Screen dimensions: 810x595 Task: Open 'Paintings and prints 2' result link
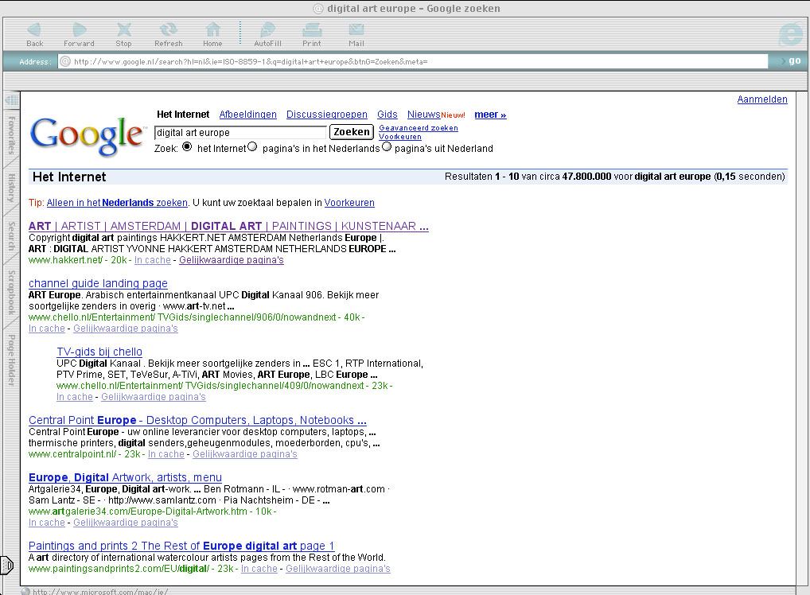(x=181, y=546)
